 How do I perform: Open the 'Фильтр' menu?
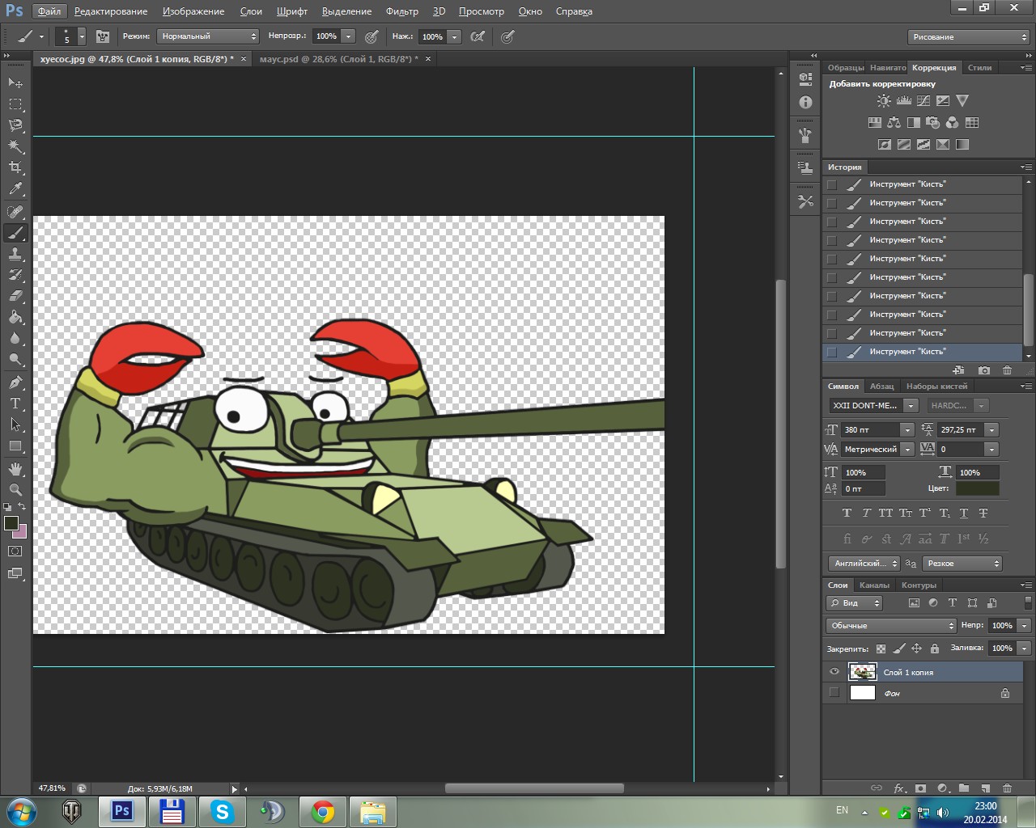click(401, 11)
